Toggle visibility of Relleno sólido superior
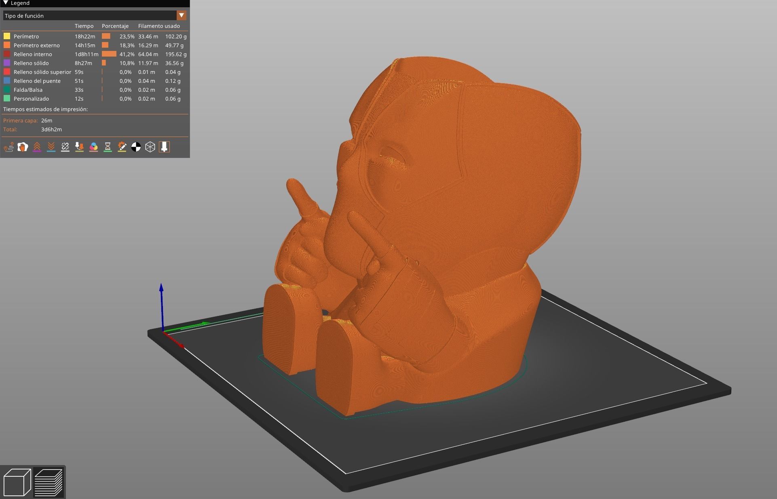The height and width of the screenshot is (499, 777). coord(95,72)
